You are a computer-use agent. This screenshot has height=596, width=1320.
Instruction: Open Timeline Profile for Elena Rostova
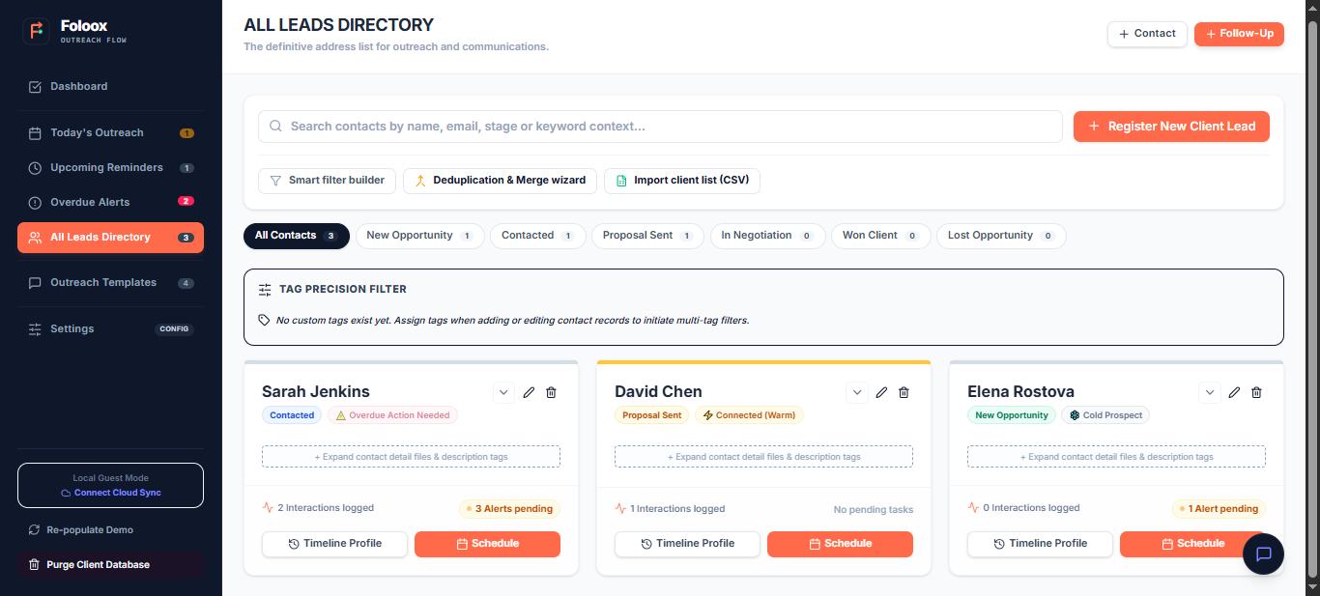tap(1041, 544)
